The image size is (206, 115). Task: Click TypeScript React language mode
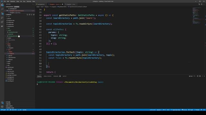pos(176,110)
